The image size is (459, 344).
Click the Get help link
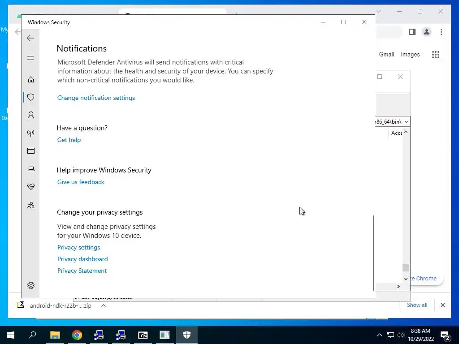click(69, 140)
